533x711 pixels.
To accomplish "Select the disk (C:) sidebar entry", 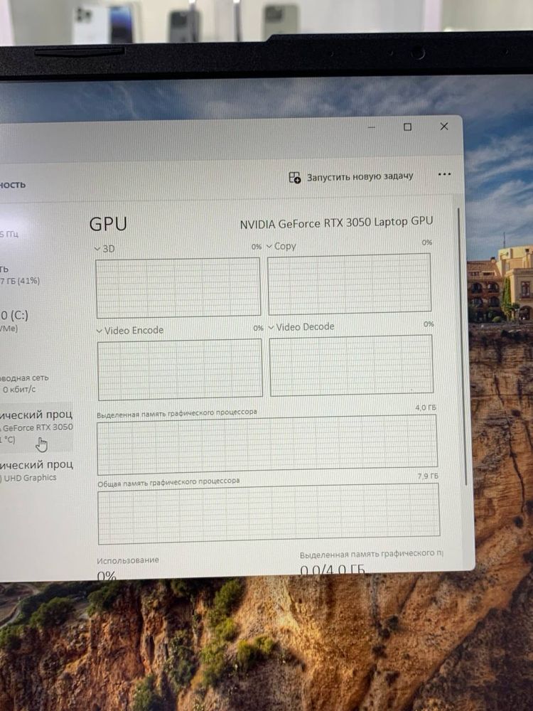I will (x=14, y=321).
